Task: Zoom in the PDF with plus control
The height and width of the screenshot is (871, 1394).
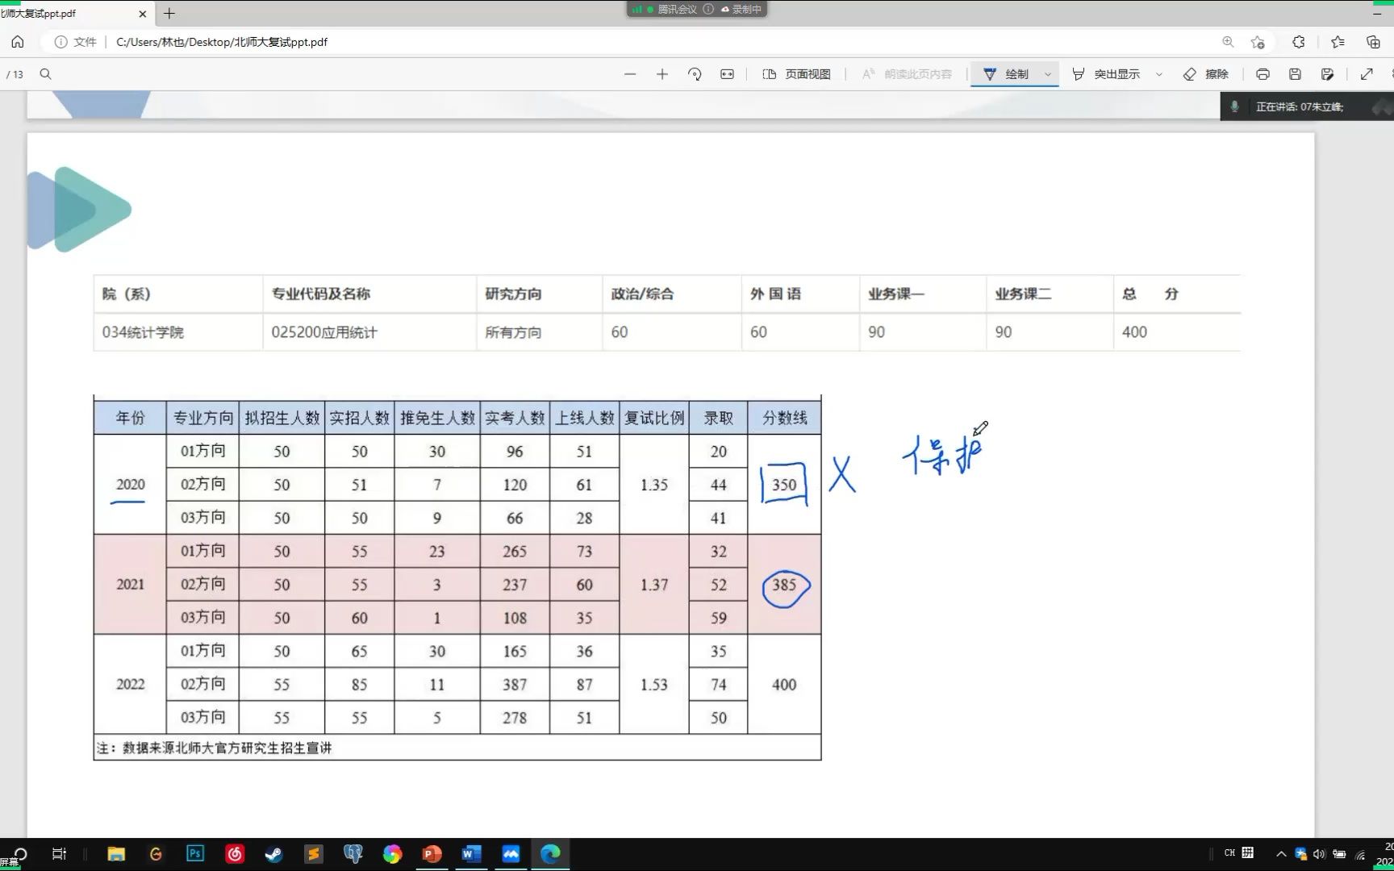Action: click(662, 73)
